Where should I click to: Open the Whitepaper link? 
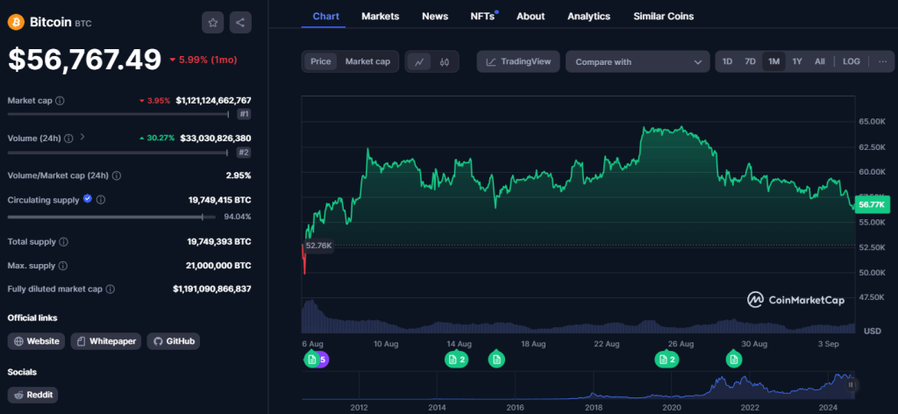coord(106,341)
